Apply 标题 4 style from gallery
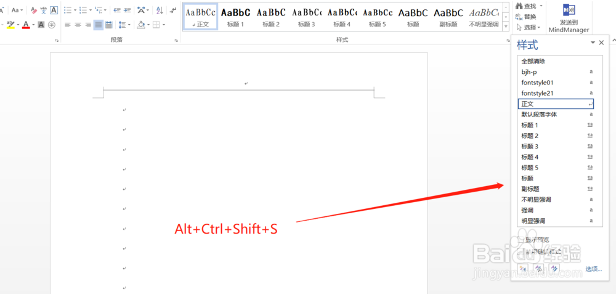 pos(342,17)
